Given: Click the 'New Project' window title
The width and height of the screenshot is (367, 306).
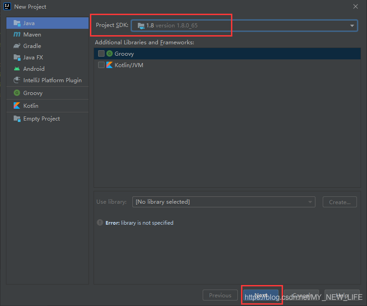Looking at the screenshot, I should [30, 7].
